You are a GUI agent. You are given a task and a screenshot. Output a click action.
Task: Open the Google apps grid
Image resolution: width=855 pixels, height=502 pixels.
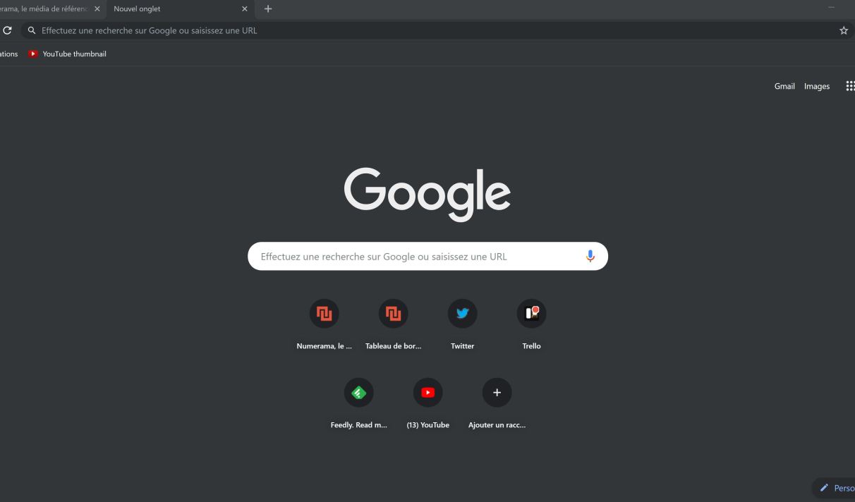click(x=849, y=86)
